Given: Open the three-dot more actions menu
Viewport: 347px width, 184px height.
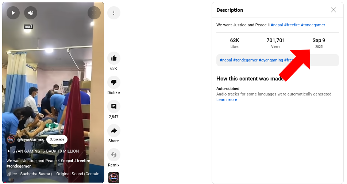Looking at the screenshot, I should (x=114, y=13).
